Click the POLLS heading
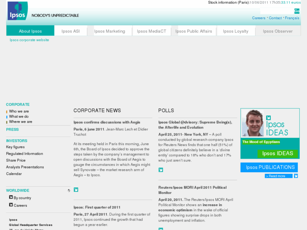This screenshot has height=230, width=307. coord(166,111)
